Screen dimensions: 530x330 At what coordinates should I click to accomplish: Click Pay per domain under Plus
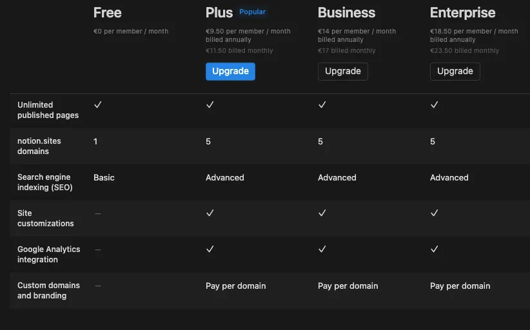point(235,286)
